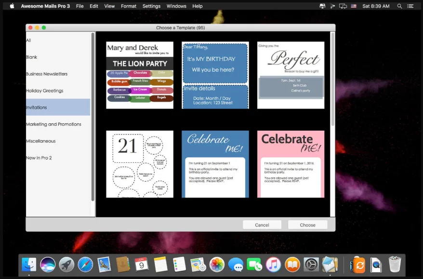
Task: Open iBooks orange book icon in dock
Action: click(x=292, y=265)
